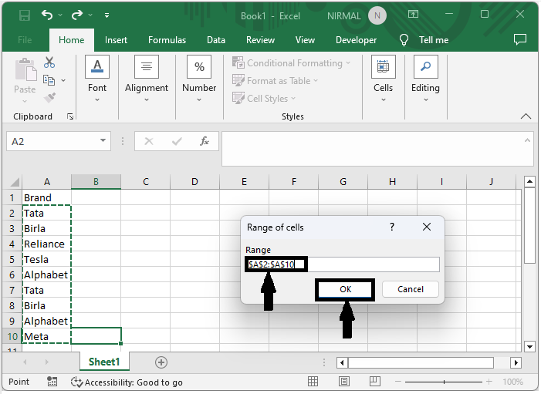Open Insert Function via fx icon

[x=205, y=141]
